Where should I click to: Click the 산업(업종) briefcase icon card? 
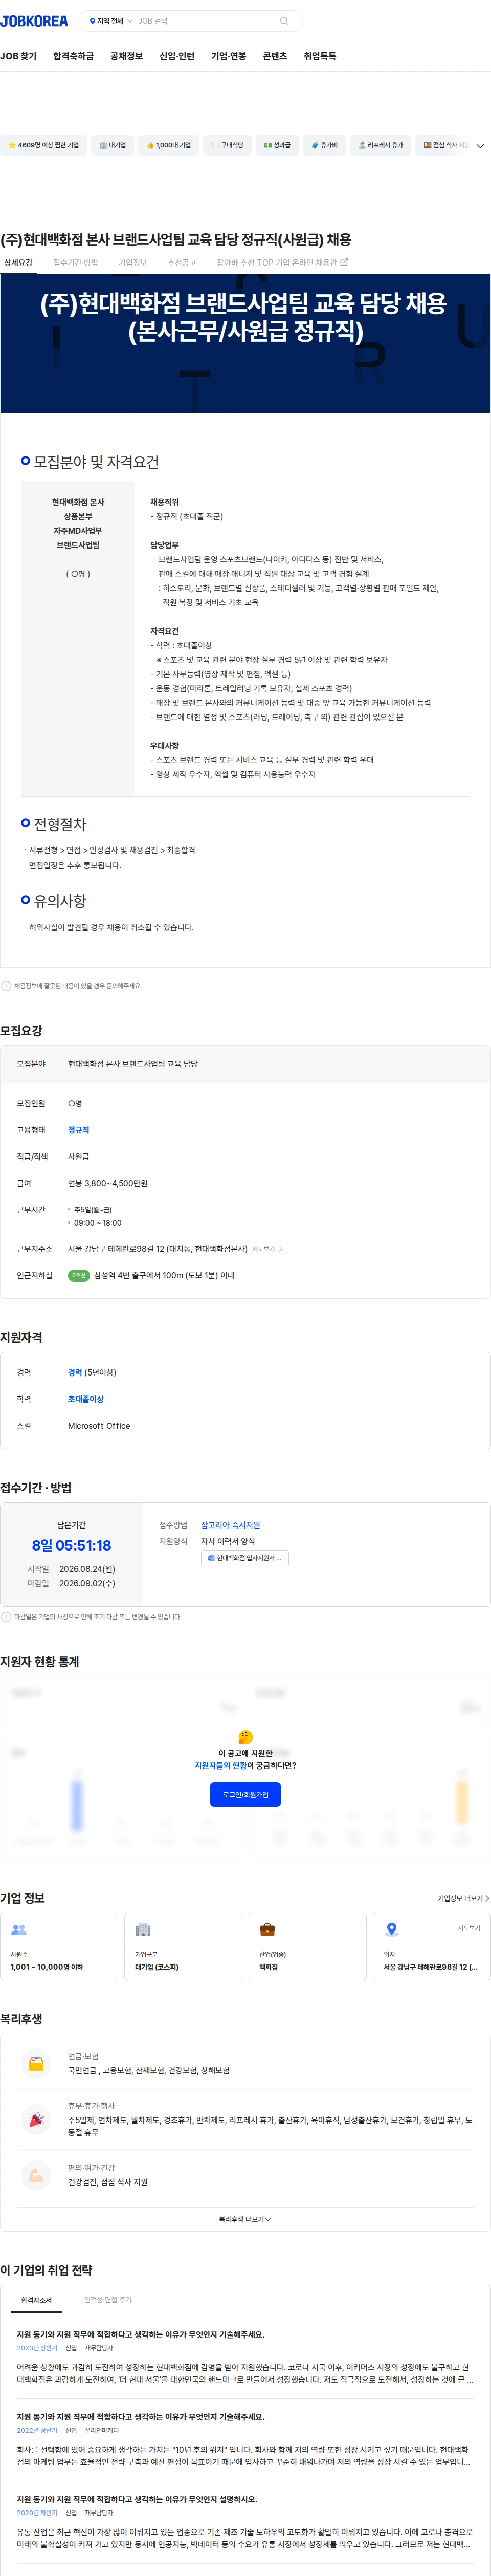(x=307, y=1946)
